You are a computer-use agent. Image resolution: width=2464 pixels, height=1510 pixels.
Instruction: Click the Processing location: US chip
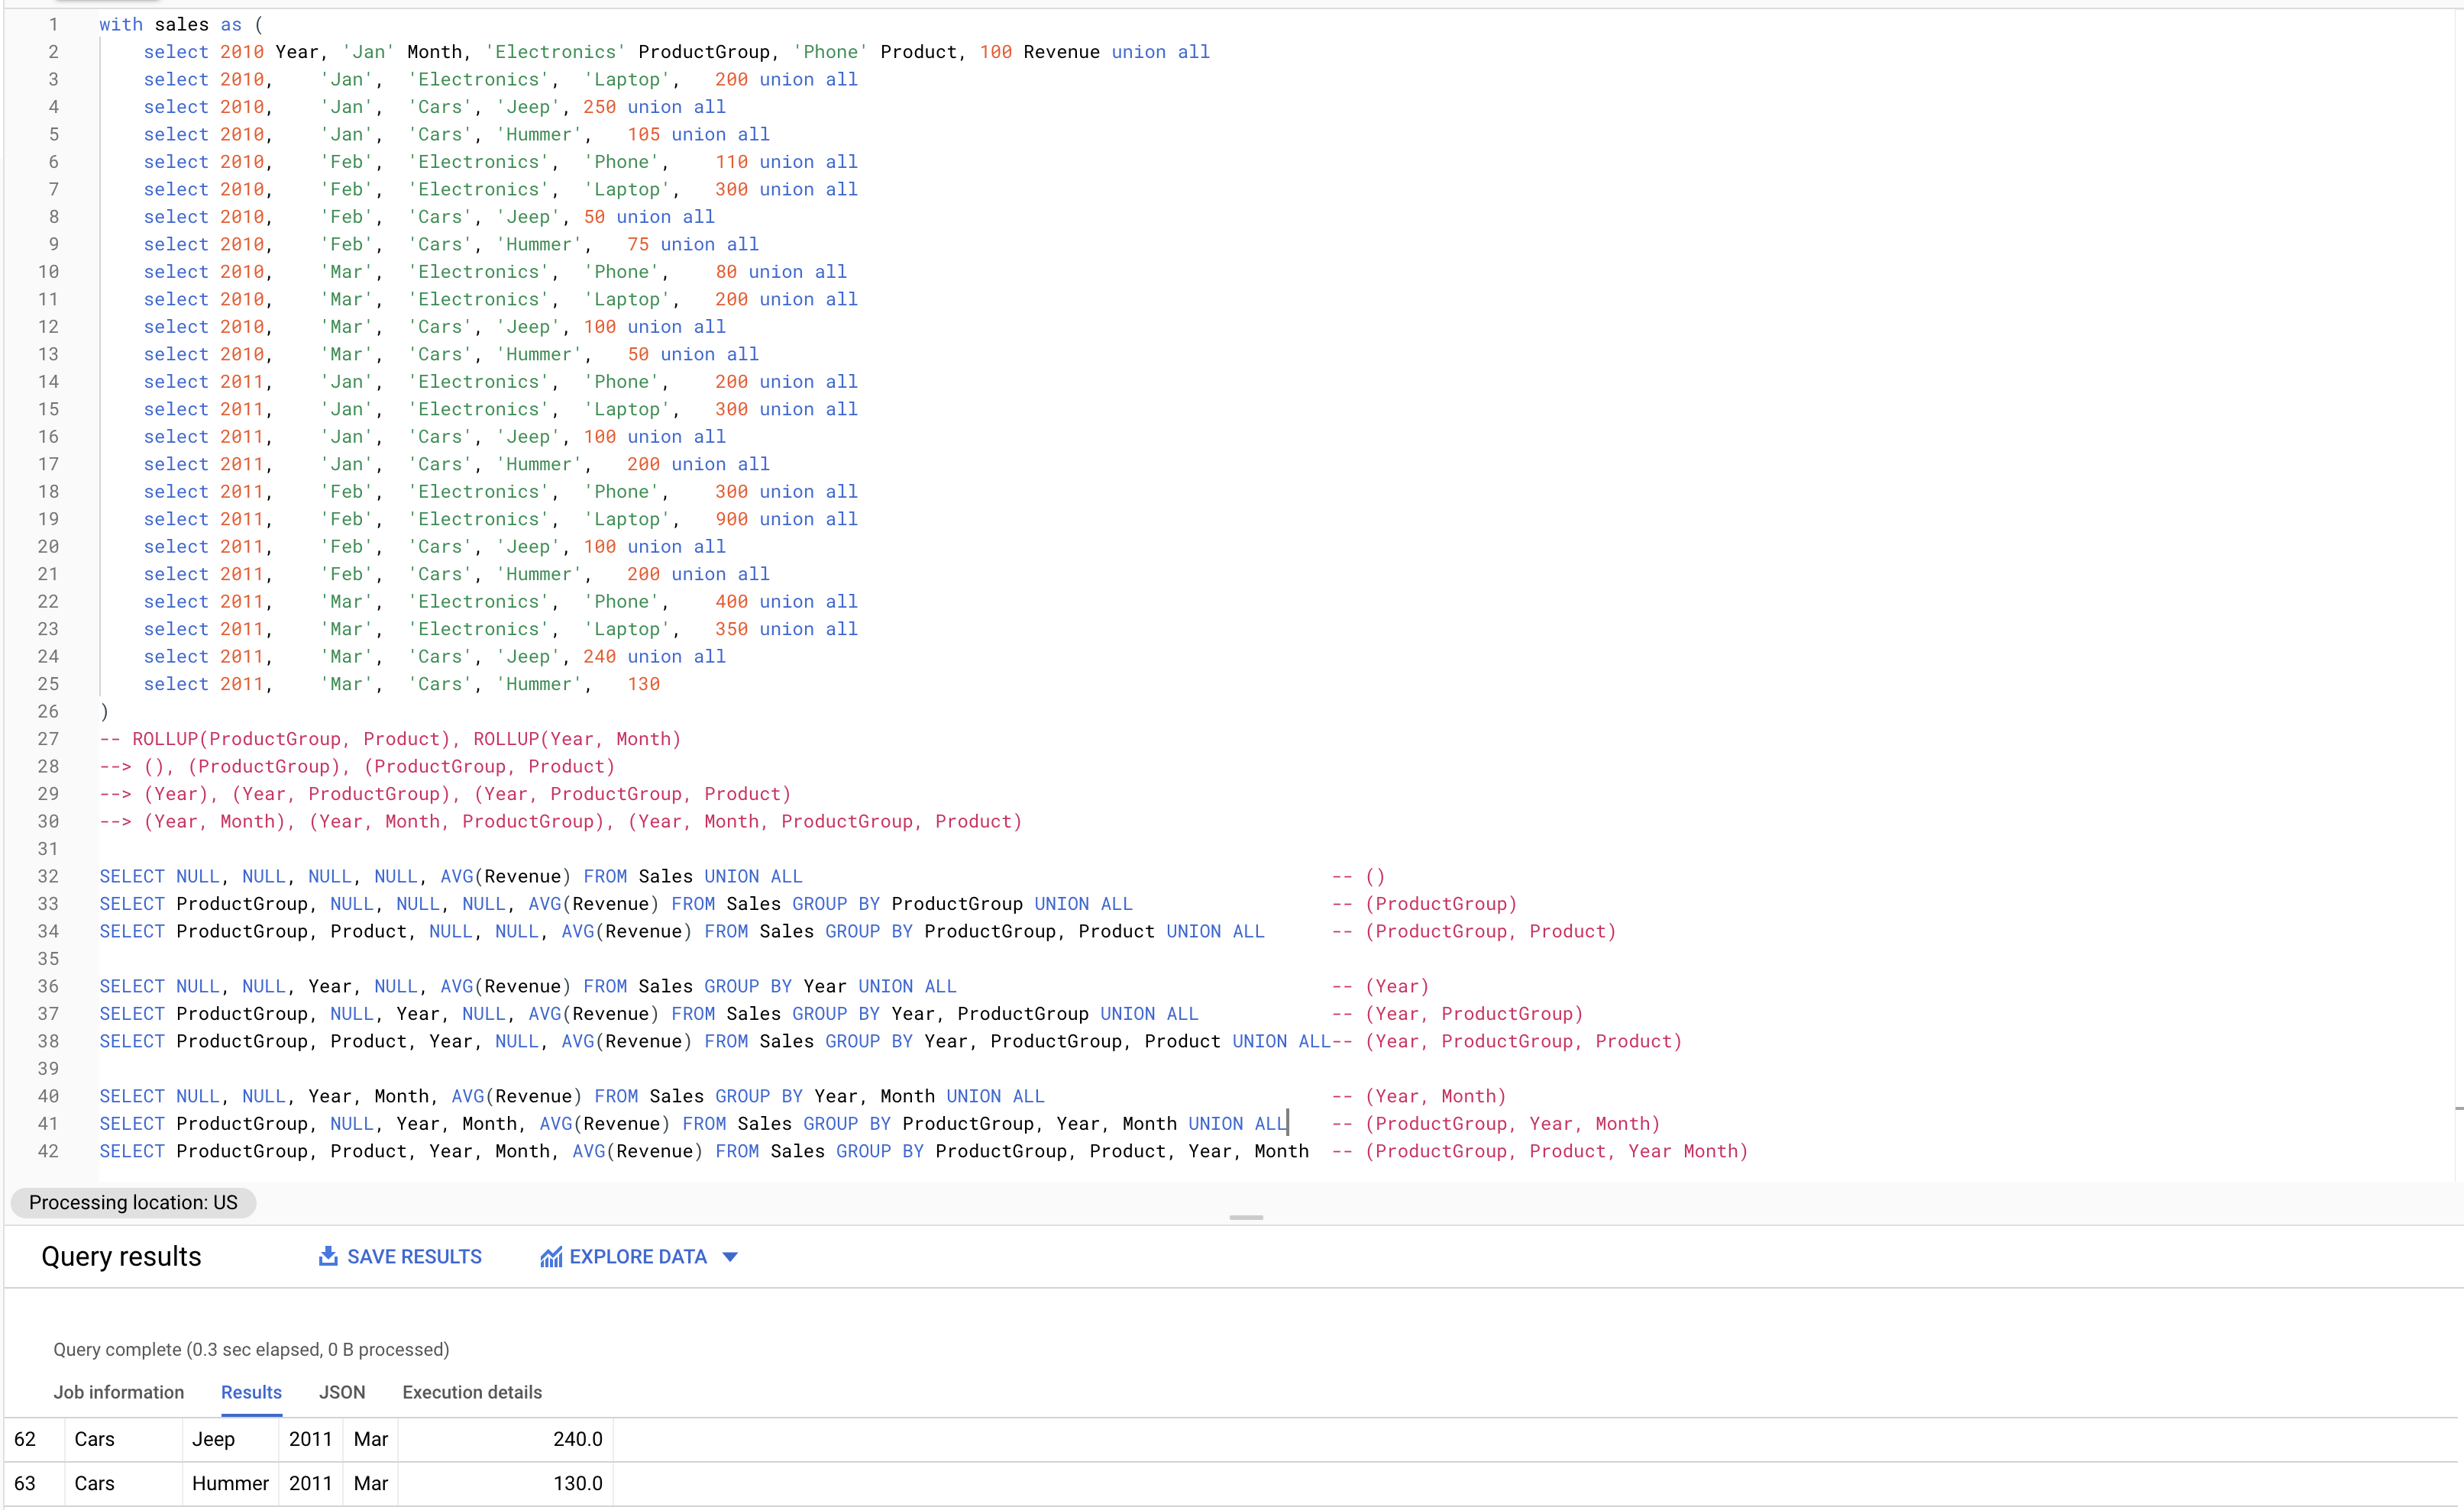[133, 1202]
